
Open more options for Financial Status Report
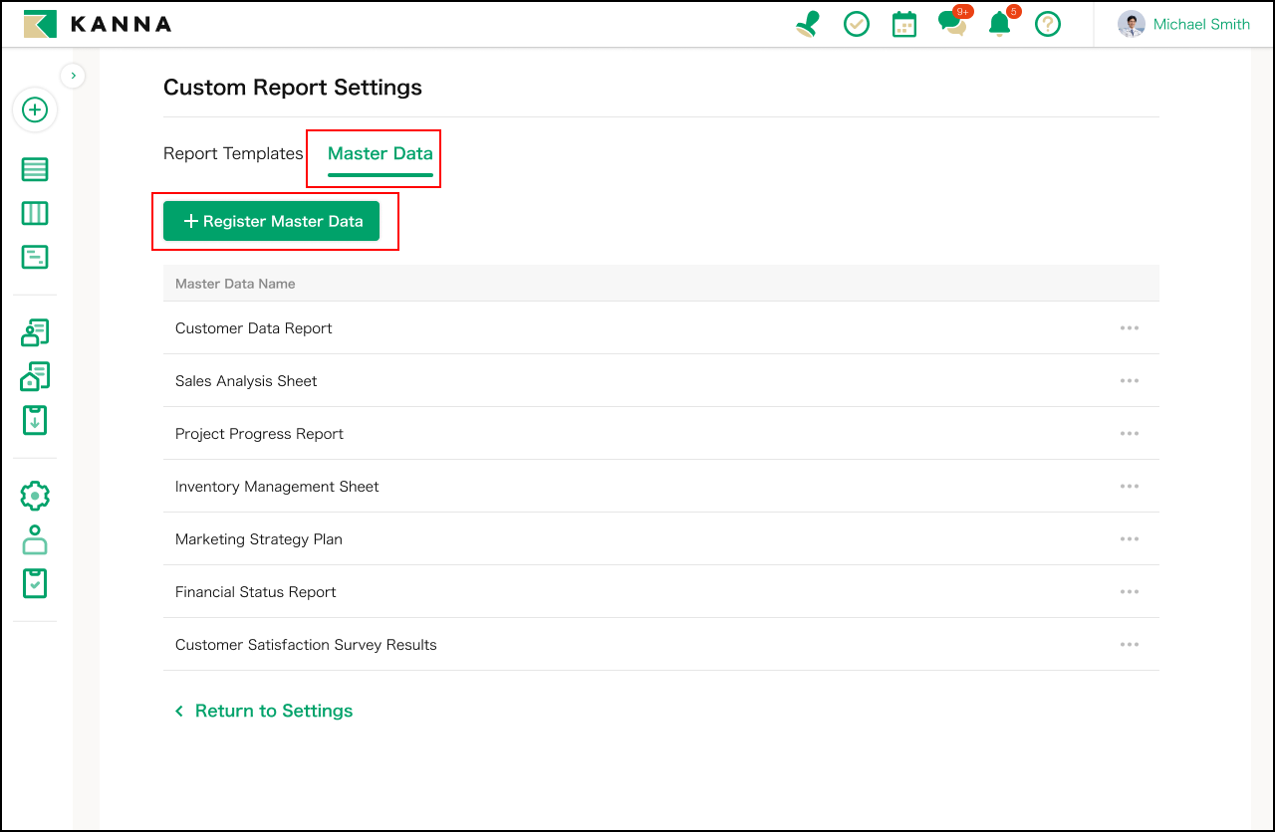pos(1129,592)
